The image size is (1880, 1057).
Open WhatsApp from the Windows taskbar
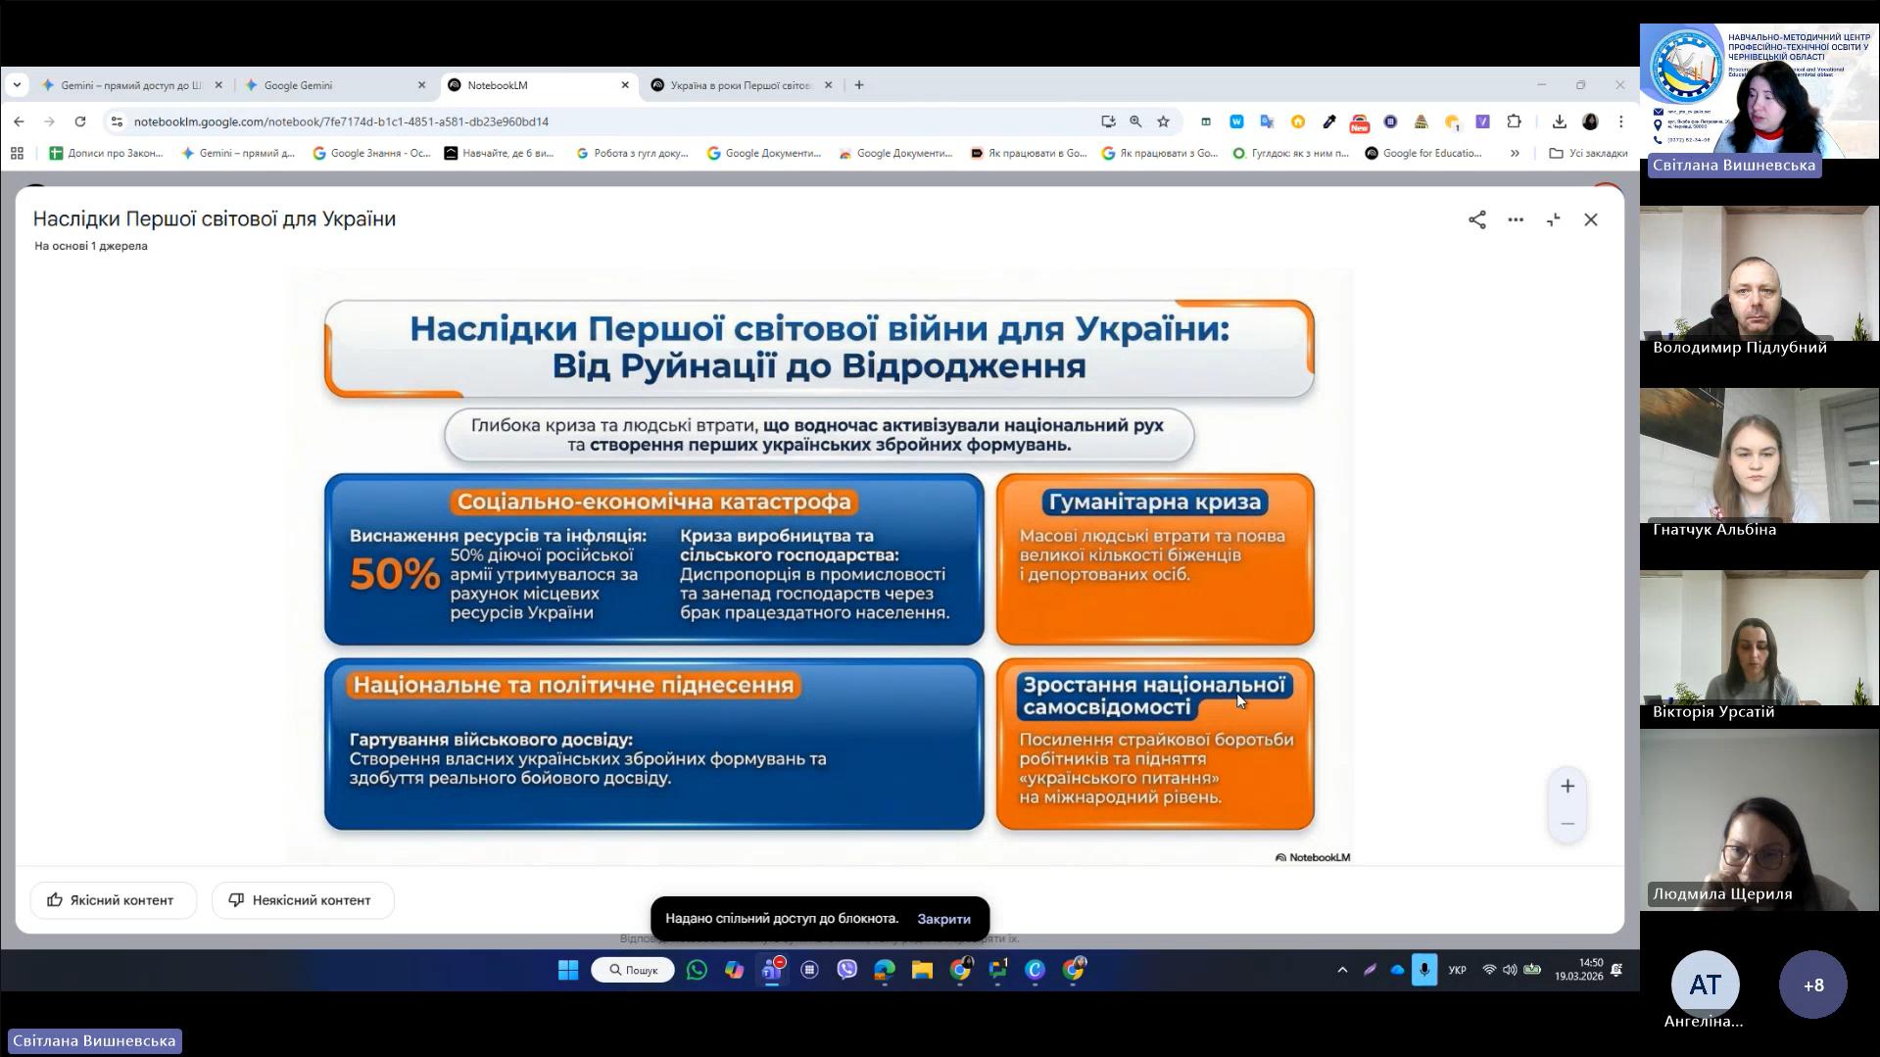tap(697, 970)
